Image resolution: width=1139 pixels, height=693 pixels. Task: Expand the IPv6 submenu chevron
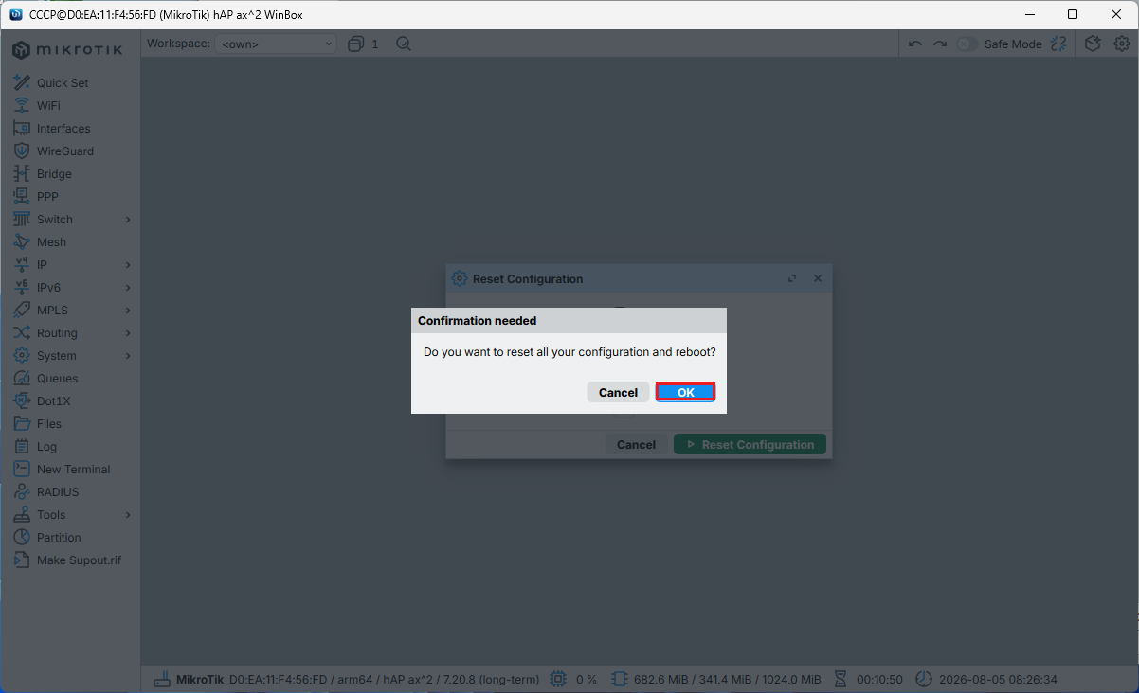coord(128,288)
